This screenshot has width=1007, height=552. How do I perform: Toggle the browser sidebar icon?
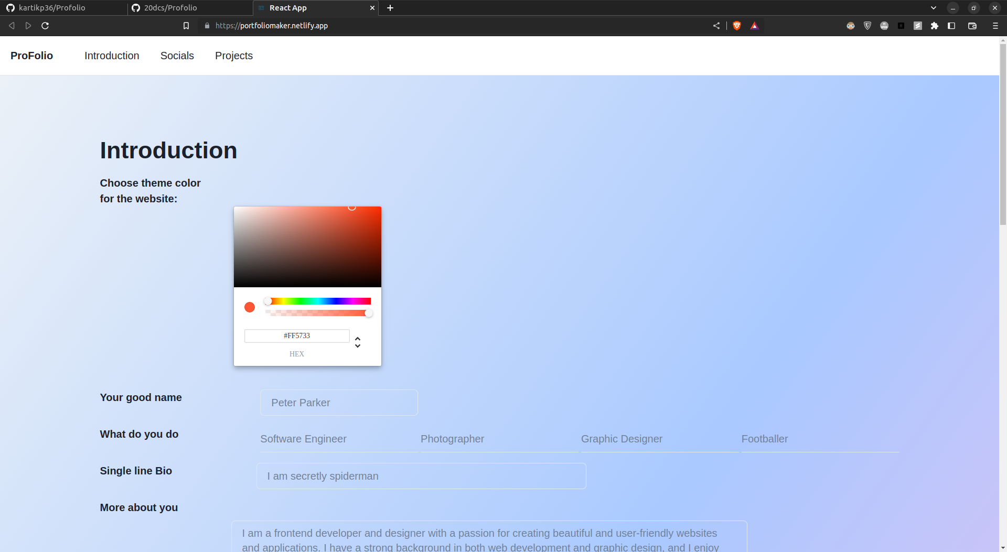pos(951,25)
